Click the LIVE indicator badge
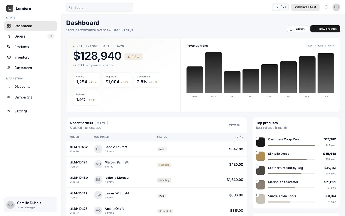Screen dimensions: 345x216 point(101,123)
